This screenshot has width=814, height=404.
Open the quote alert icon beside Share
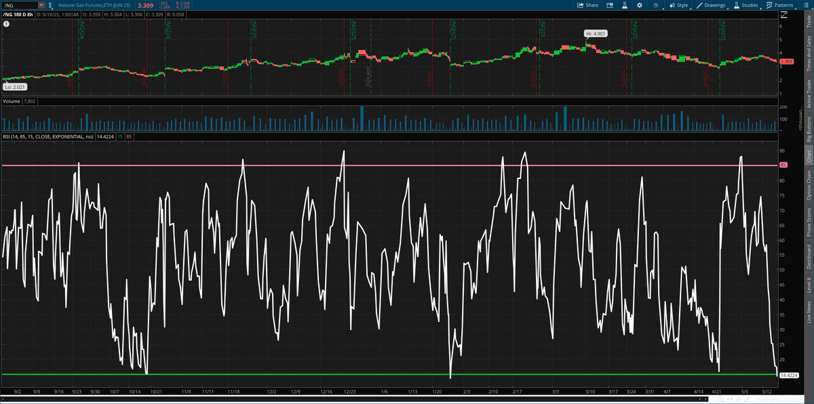tap(609, 5)
